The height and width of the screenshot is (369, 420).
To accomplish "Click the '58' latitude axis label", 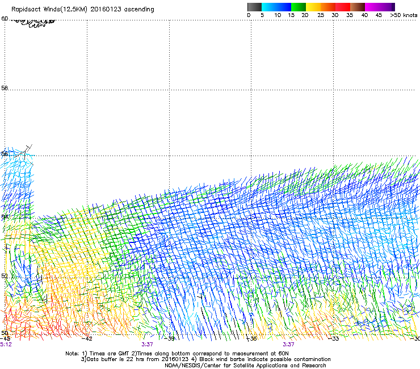I will pyautogui.click(x=5, y=88).
